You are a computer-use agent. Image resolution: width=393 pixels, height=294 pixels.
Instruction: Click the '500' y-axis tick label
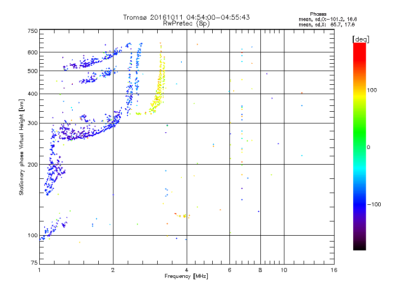click(32, 71)
